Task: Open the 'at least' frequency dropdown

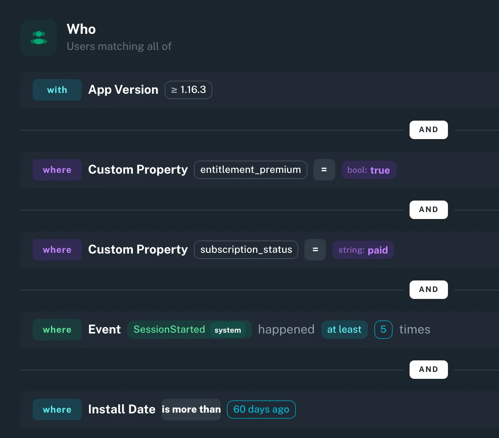Action: coord(345,330)
